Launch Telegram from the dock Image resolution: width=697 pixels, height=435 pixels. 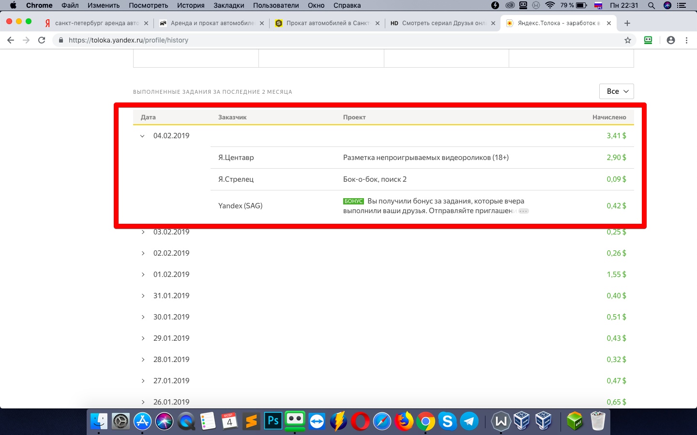click(x=469, y=421)
